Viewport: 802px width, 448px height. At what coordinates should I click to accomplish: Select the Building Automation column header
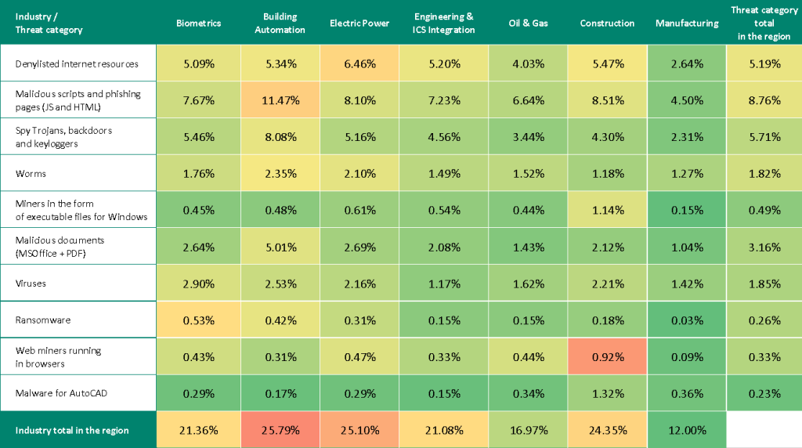(280, 23)
